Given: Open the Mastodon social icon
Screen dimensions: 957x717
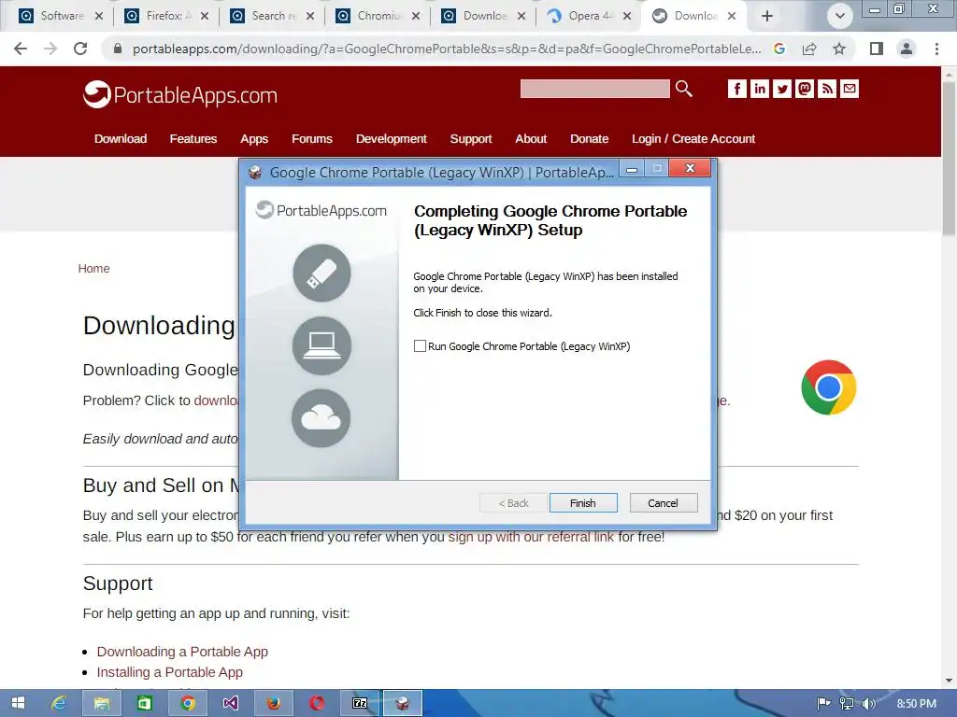Looking at the screenshot, I should (x=805, y=89).
